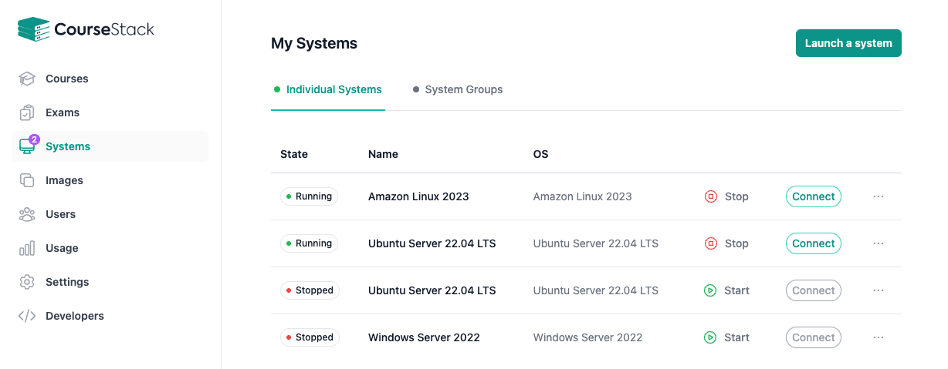Viewport: 948px width, 369px height.
Task: Click the Name column header
Action: (x=383, y=154)
